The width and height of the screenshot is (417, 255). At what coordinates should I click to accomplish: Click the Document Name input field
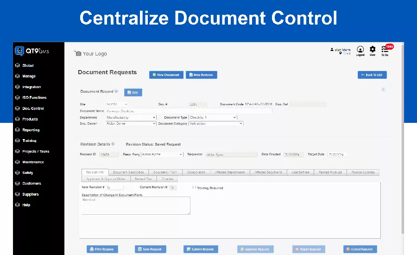point(189,111)
